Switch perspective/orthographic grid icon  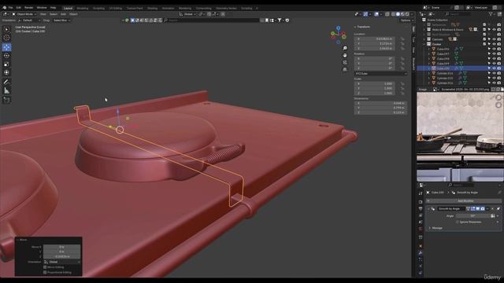click(345, 70)
